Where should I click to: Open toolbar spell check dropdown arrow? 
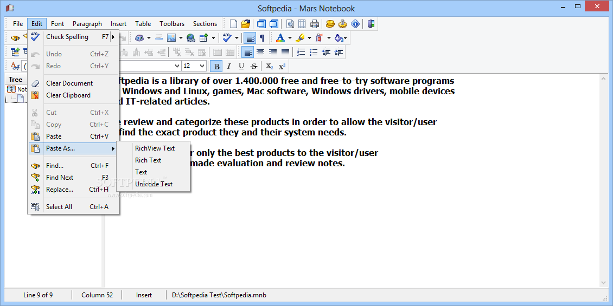[x=237, y=38]
